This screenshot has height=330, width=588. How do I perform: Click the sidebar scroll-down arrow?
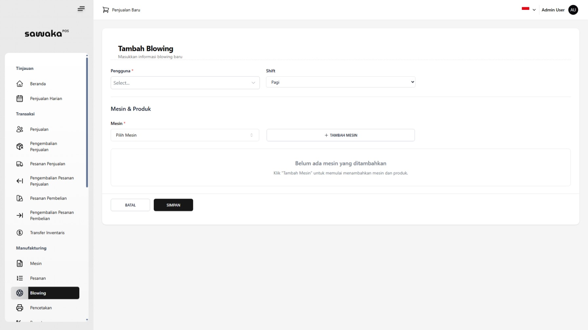tap(87, 320)
